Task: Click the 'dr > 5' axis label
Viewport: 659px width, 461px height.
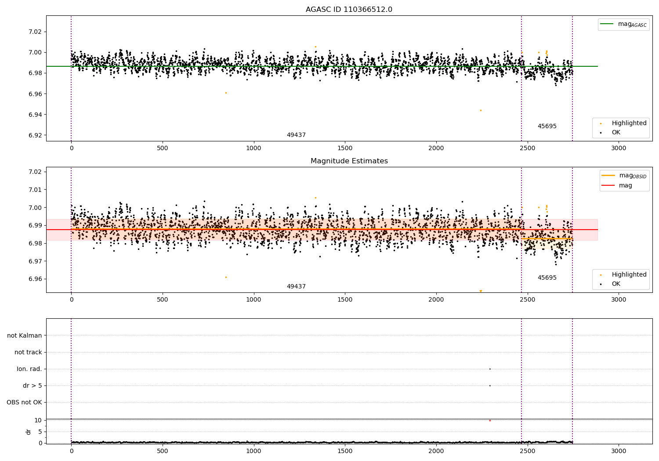Action: pyautogui.click(x=33, y=386)
